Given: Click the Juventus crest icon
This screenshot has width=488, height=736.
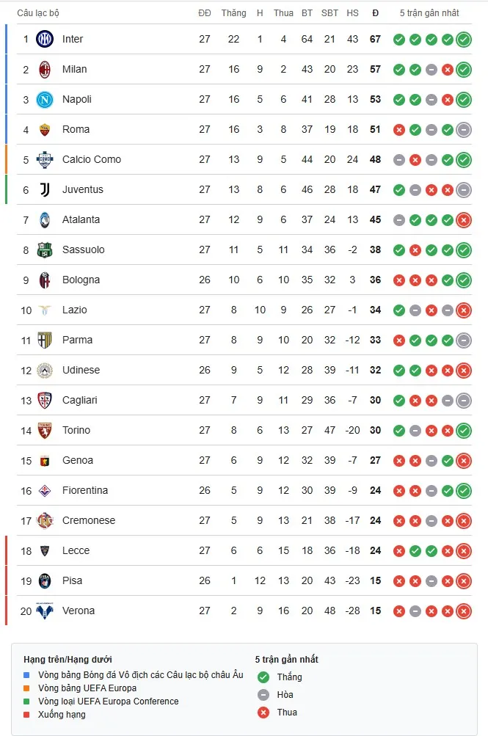Looking at the screenshot, I should (x=44, y=189).
